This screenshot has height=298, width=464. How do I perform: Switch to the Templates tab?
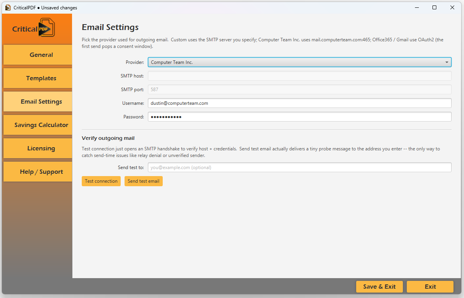(38, 78)
